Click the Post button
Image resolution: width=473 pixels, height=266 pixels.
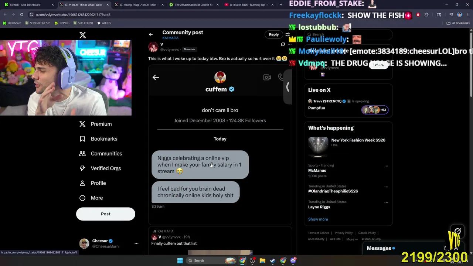click(x=106, y=214)
